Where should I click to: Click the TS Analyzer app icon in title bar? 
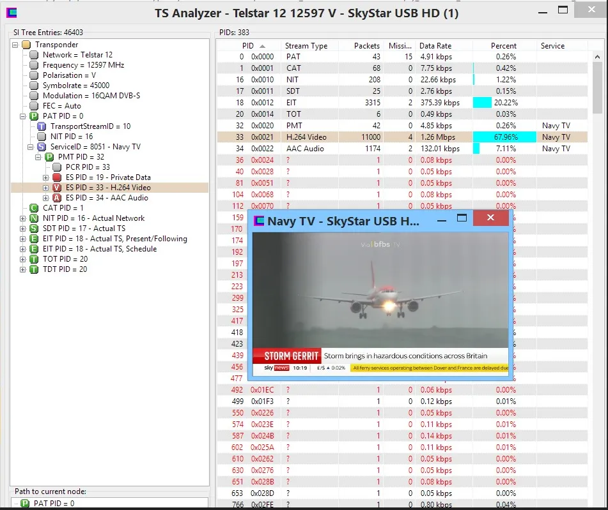[11, 13]
